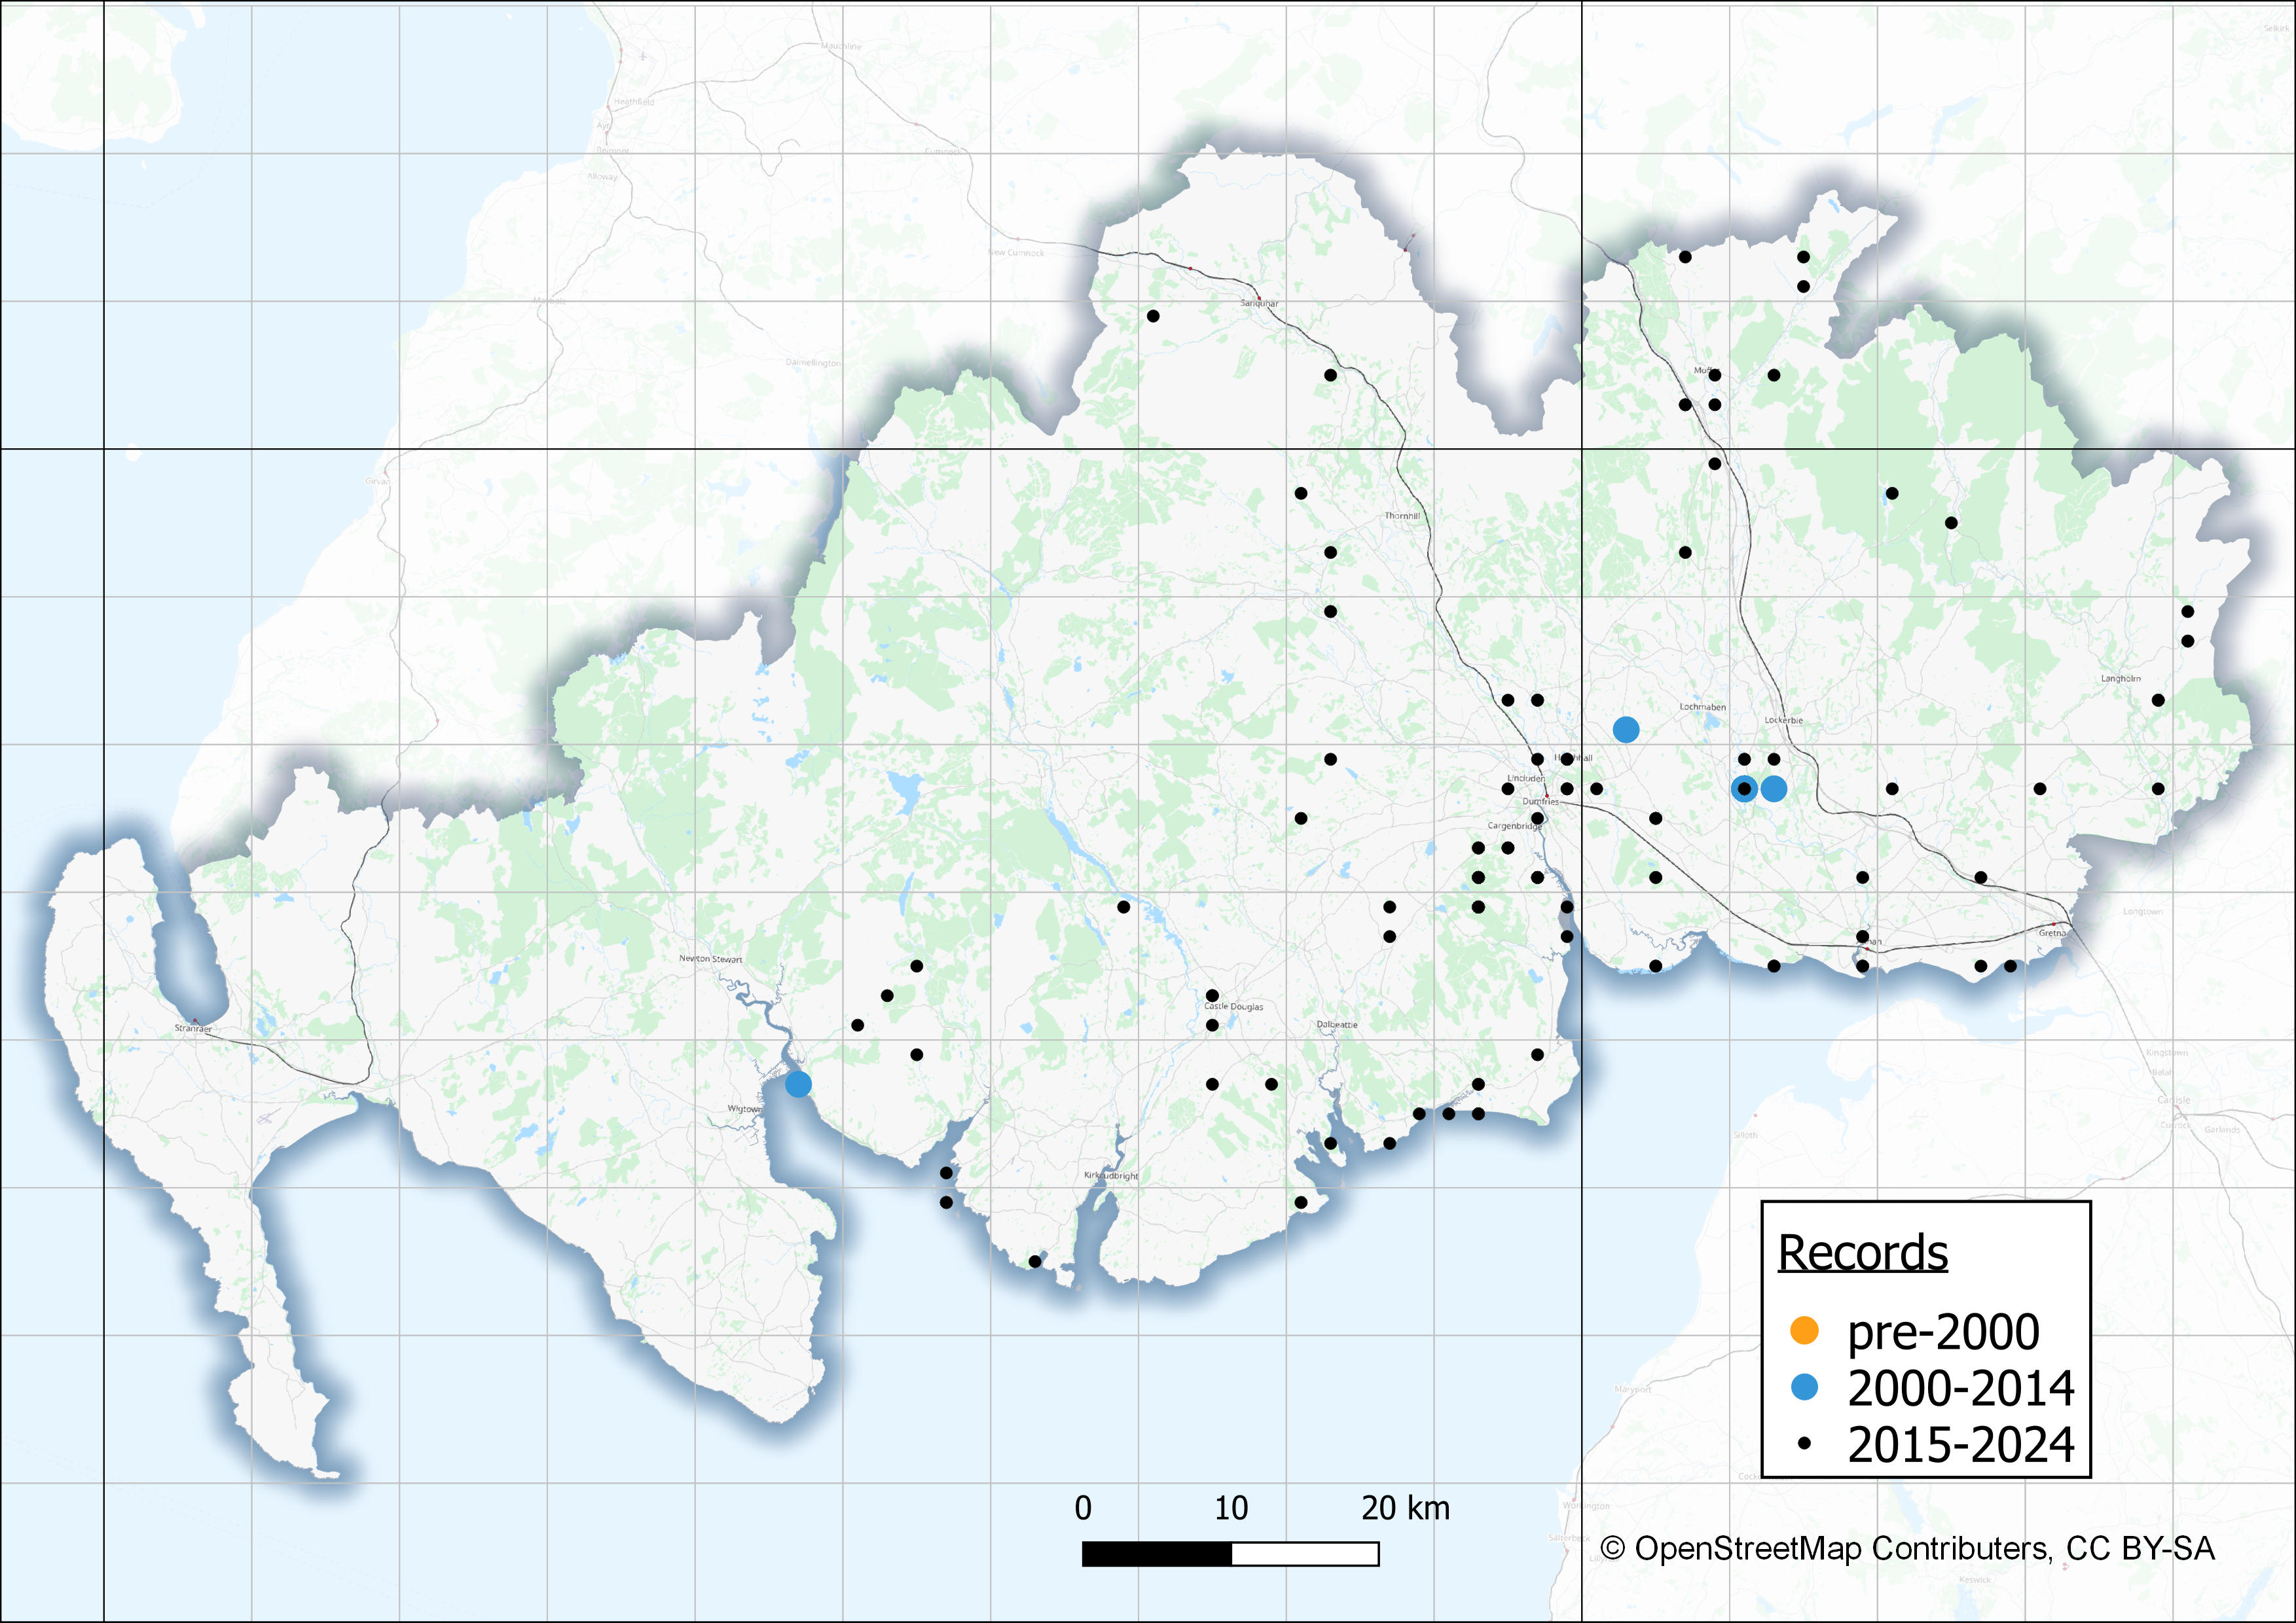Click the '20 km' scale label
The height and width of the screenshot is (1623, 2296).
click(1405, 1508)
